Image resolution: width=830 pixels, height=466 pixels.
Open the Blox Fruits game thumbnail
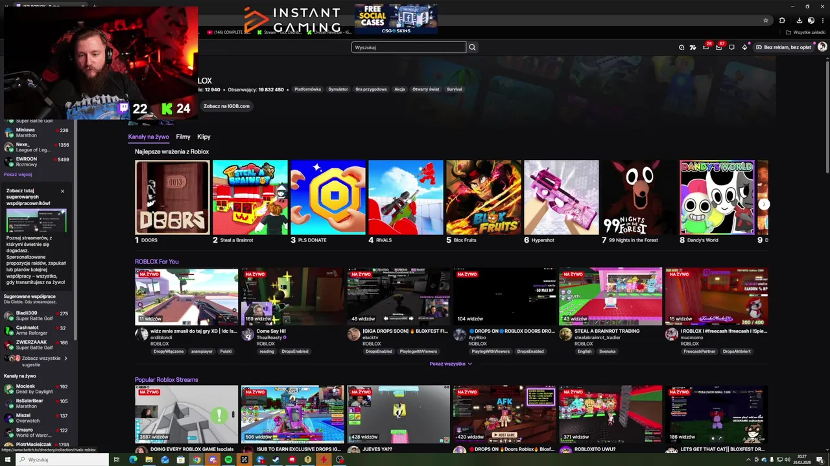[483, 197]
